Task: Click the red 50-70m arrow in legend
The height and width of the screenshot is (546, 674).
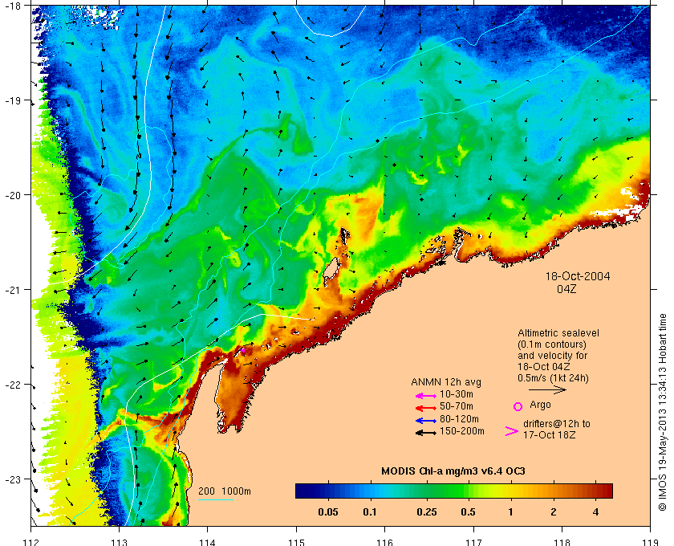Action: 426,408
